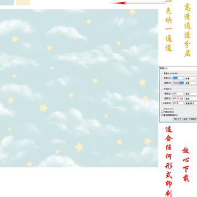Select the cream yellow color swatch
This screenshot has height=197, width=197.
[x=23, y=2]
